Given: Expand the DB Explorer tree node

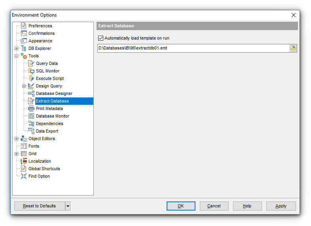Looking at the screenshot, I should click(16, 48).
